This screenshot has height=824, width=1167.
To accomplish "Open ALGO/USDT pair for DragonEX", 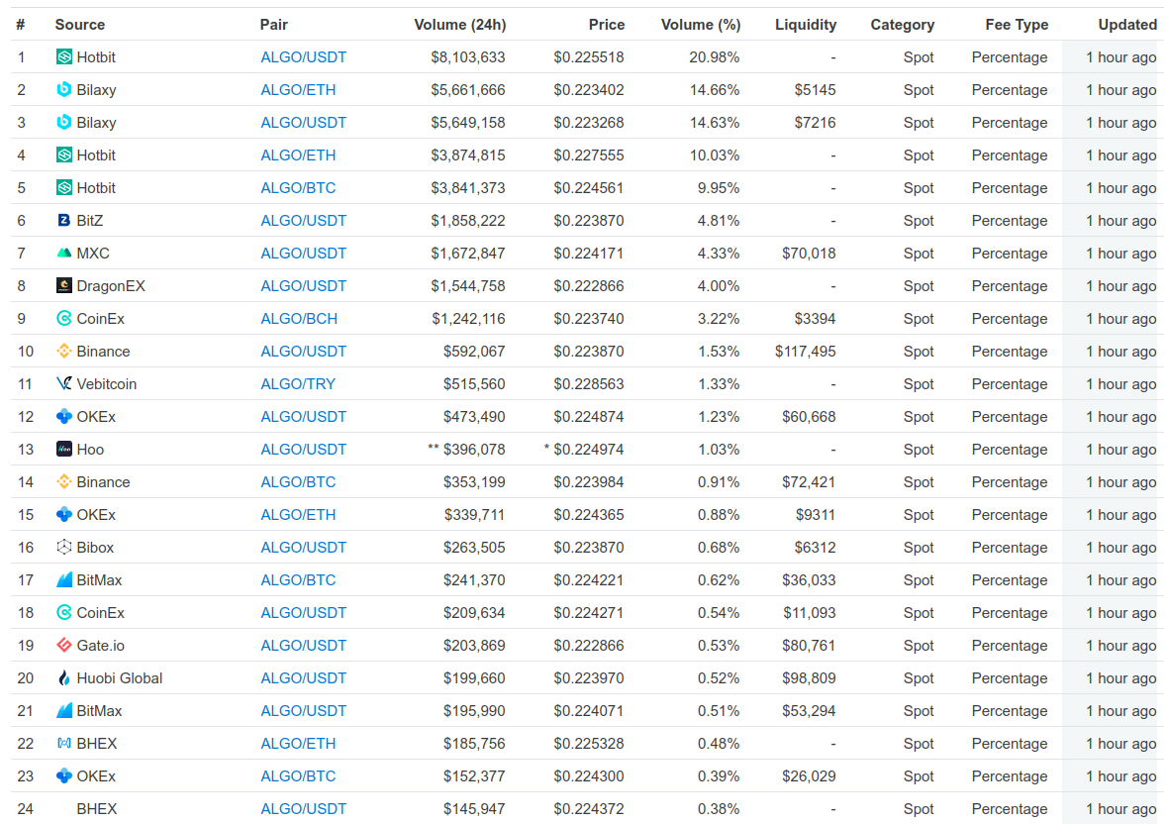I will [303, 286].
